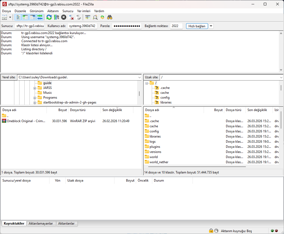The height and width of the screenshot is (234, 284).
Task: Click the directory comparison icon
Action: (95, 17)
